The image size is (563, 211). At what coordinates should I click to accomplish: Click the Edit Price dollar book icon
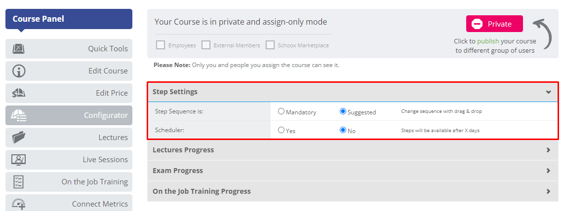pyautogui.click(x=19, y=93)
